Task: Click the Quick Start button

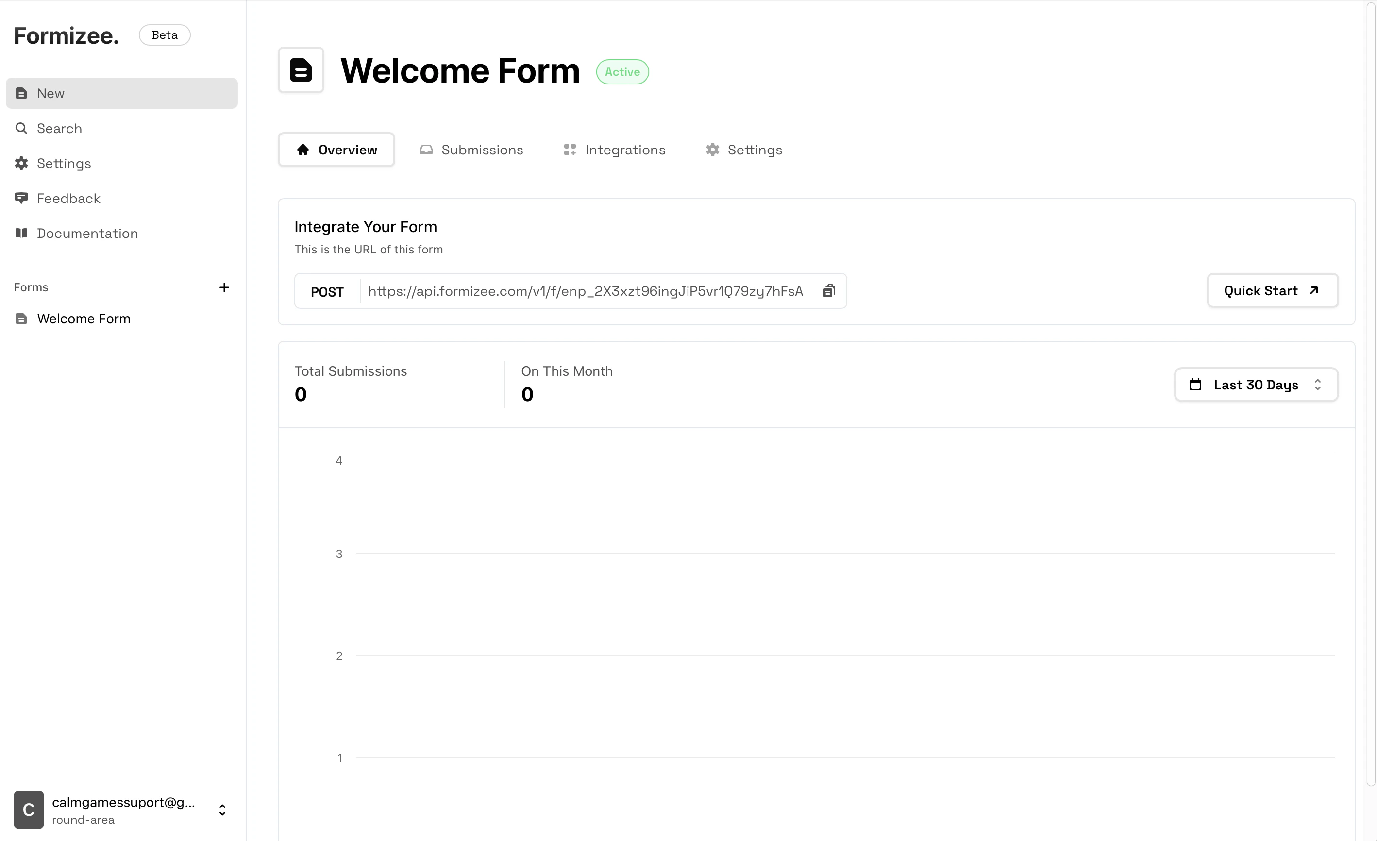Action: pos(1273,290)
